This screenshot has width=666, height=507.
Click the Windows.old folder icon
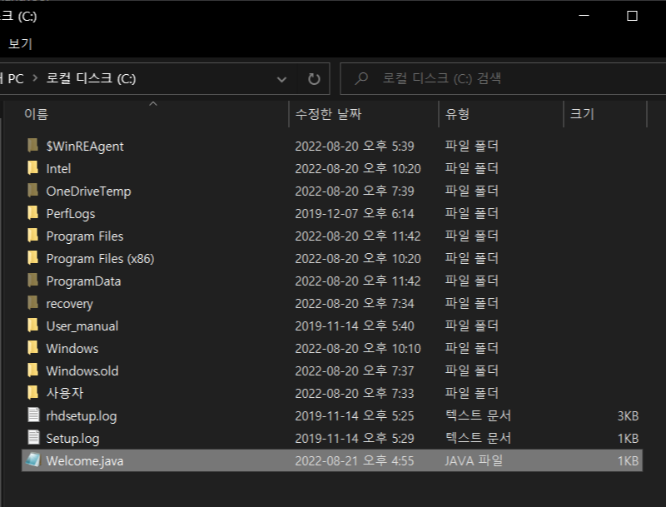pos(32,370)
